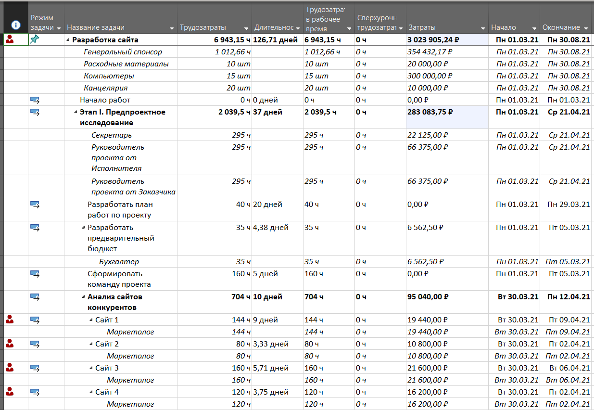Select the Канцелярия row name
The height and width of the screenshot is (410, 594).
pos(105,88)
